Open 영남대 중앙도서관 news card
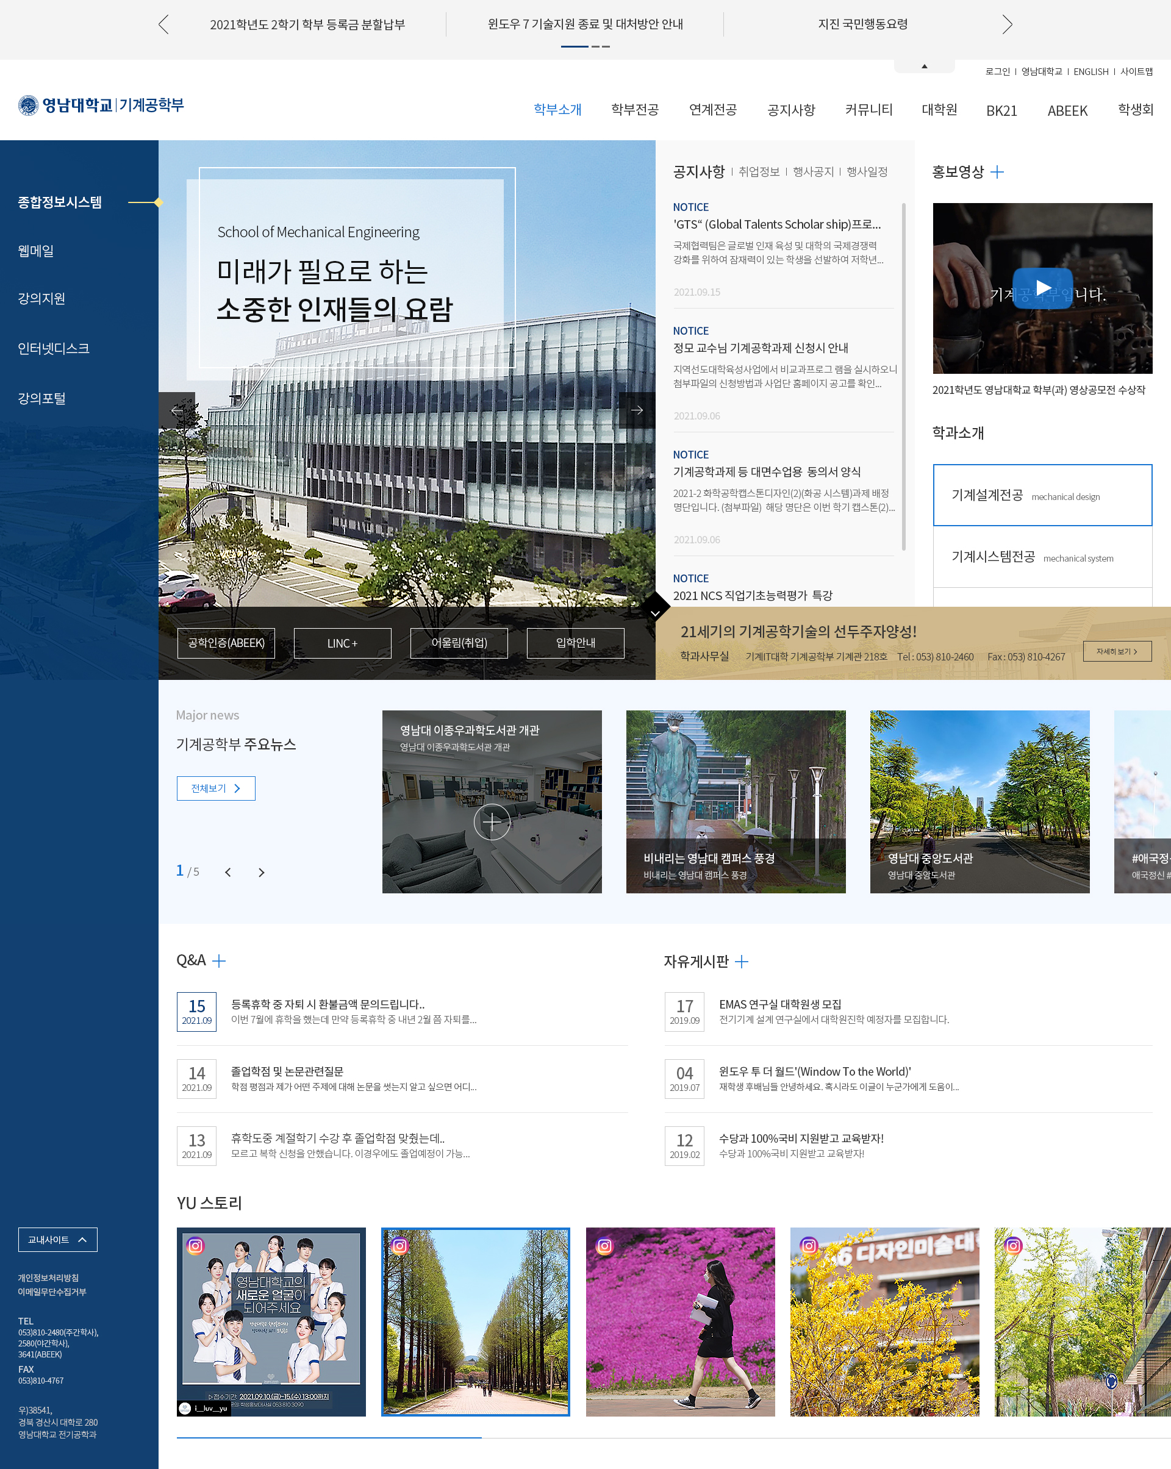This screenshot has height=1469, width=1171. point(979,802)
